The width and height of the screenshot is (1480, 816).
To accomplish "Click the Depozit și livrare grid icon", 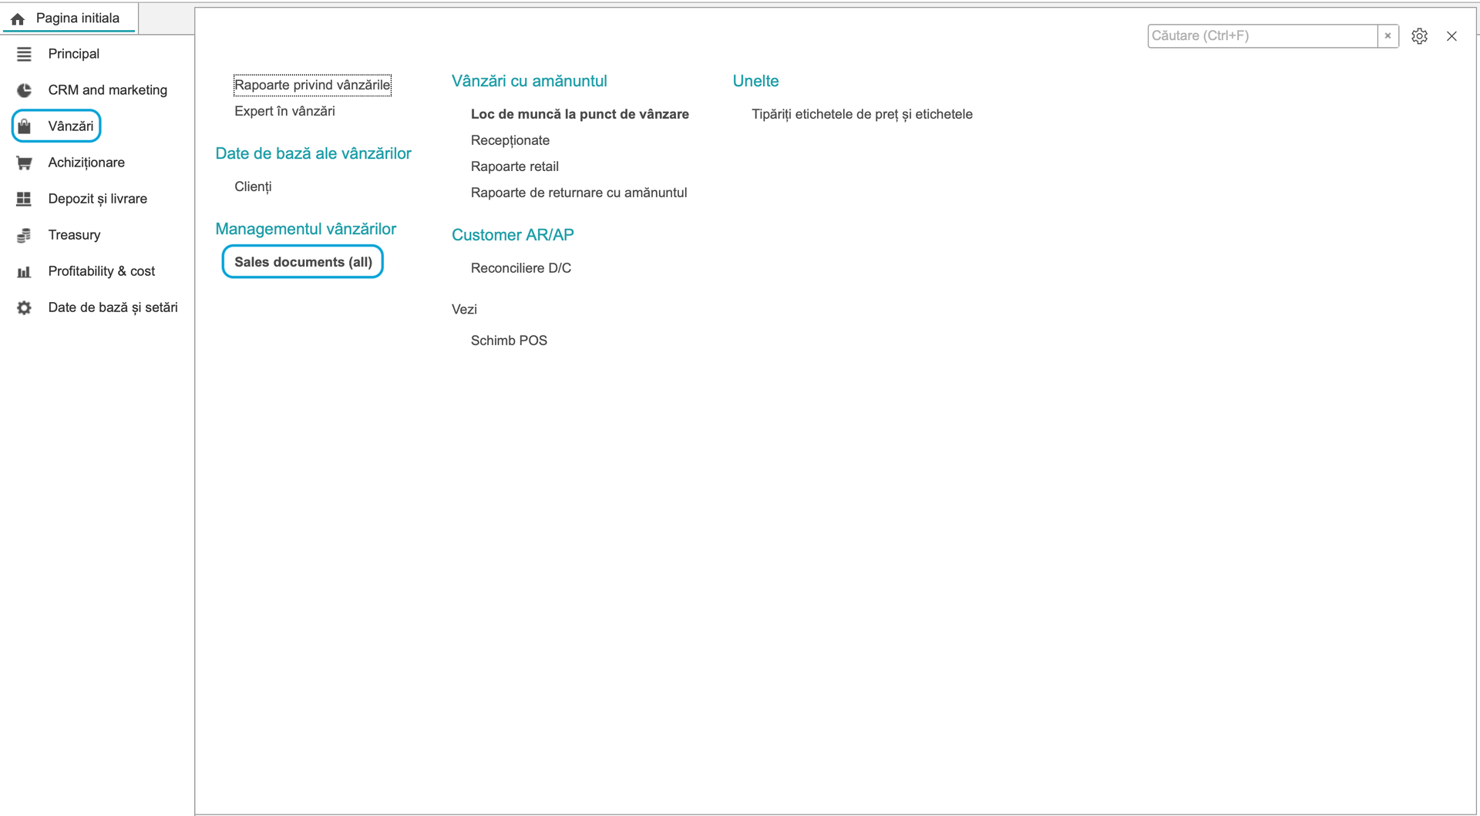I will tap(24, 199).
